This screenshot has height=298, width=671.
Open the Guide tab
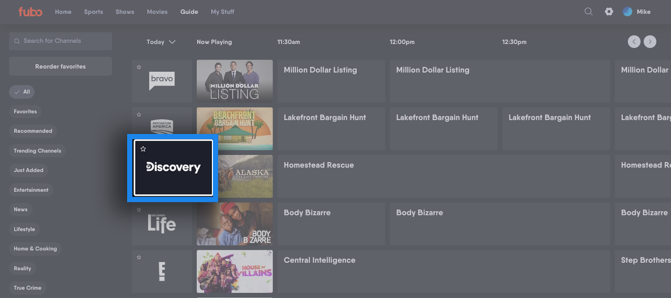(x=189, y=12)
